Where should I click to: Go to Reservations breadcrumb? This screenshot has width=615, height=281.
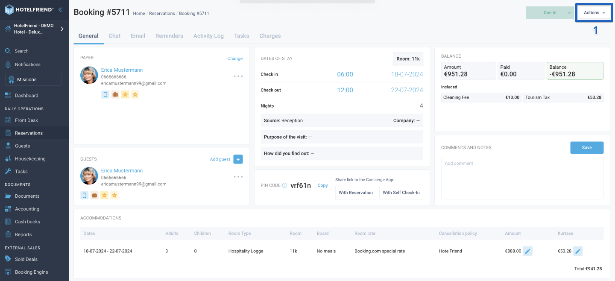coord(162,14)
